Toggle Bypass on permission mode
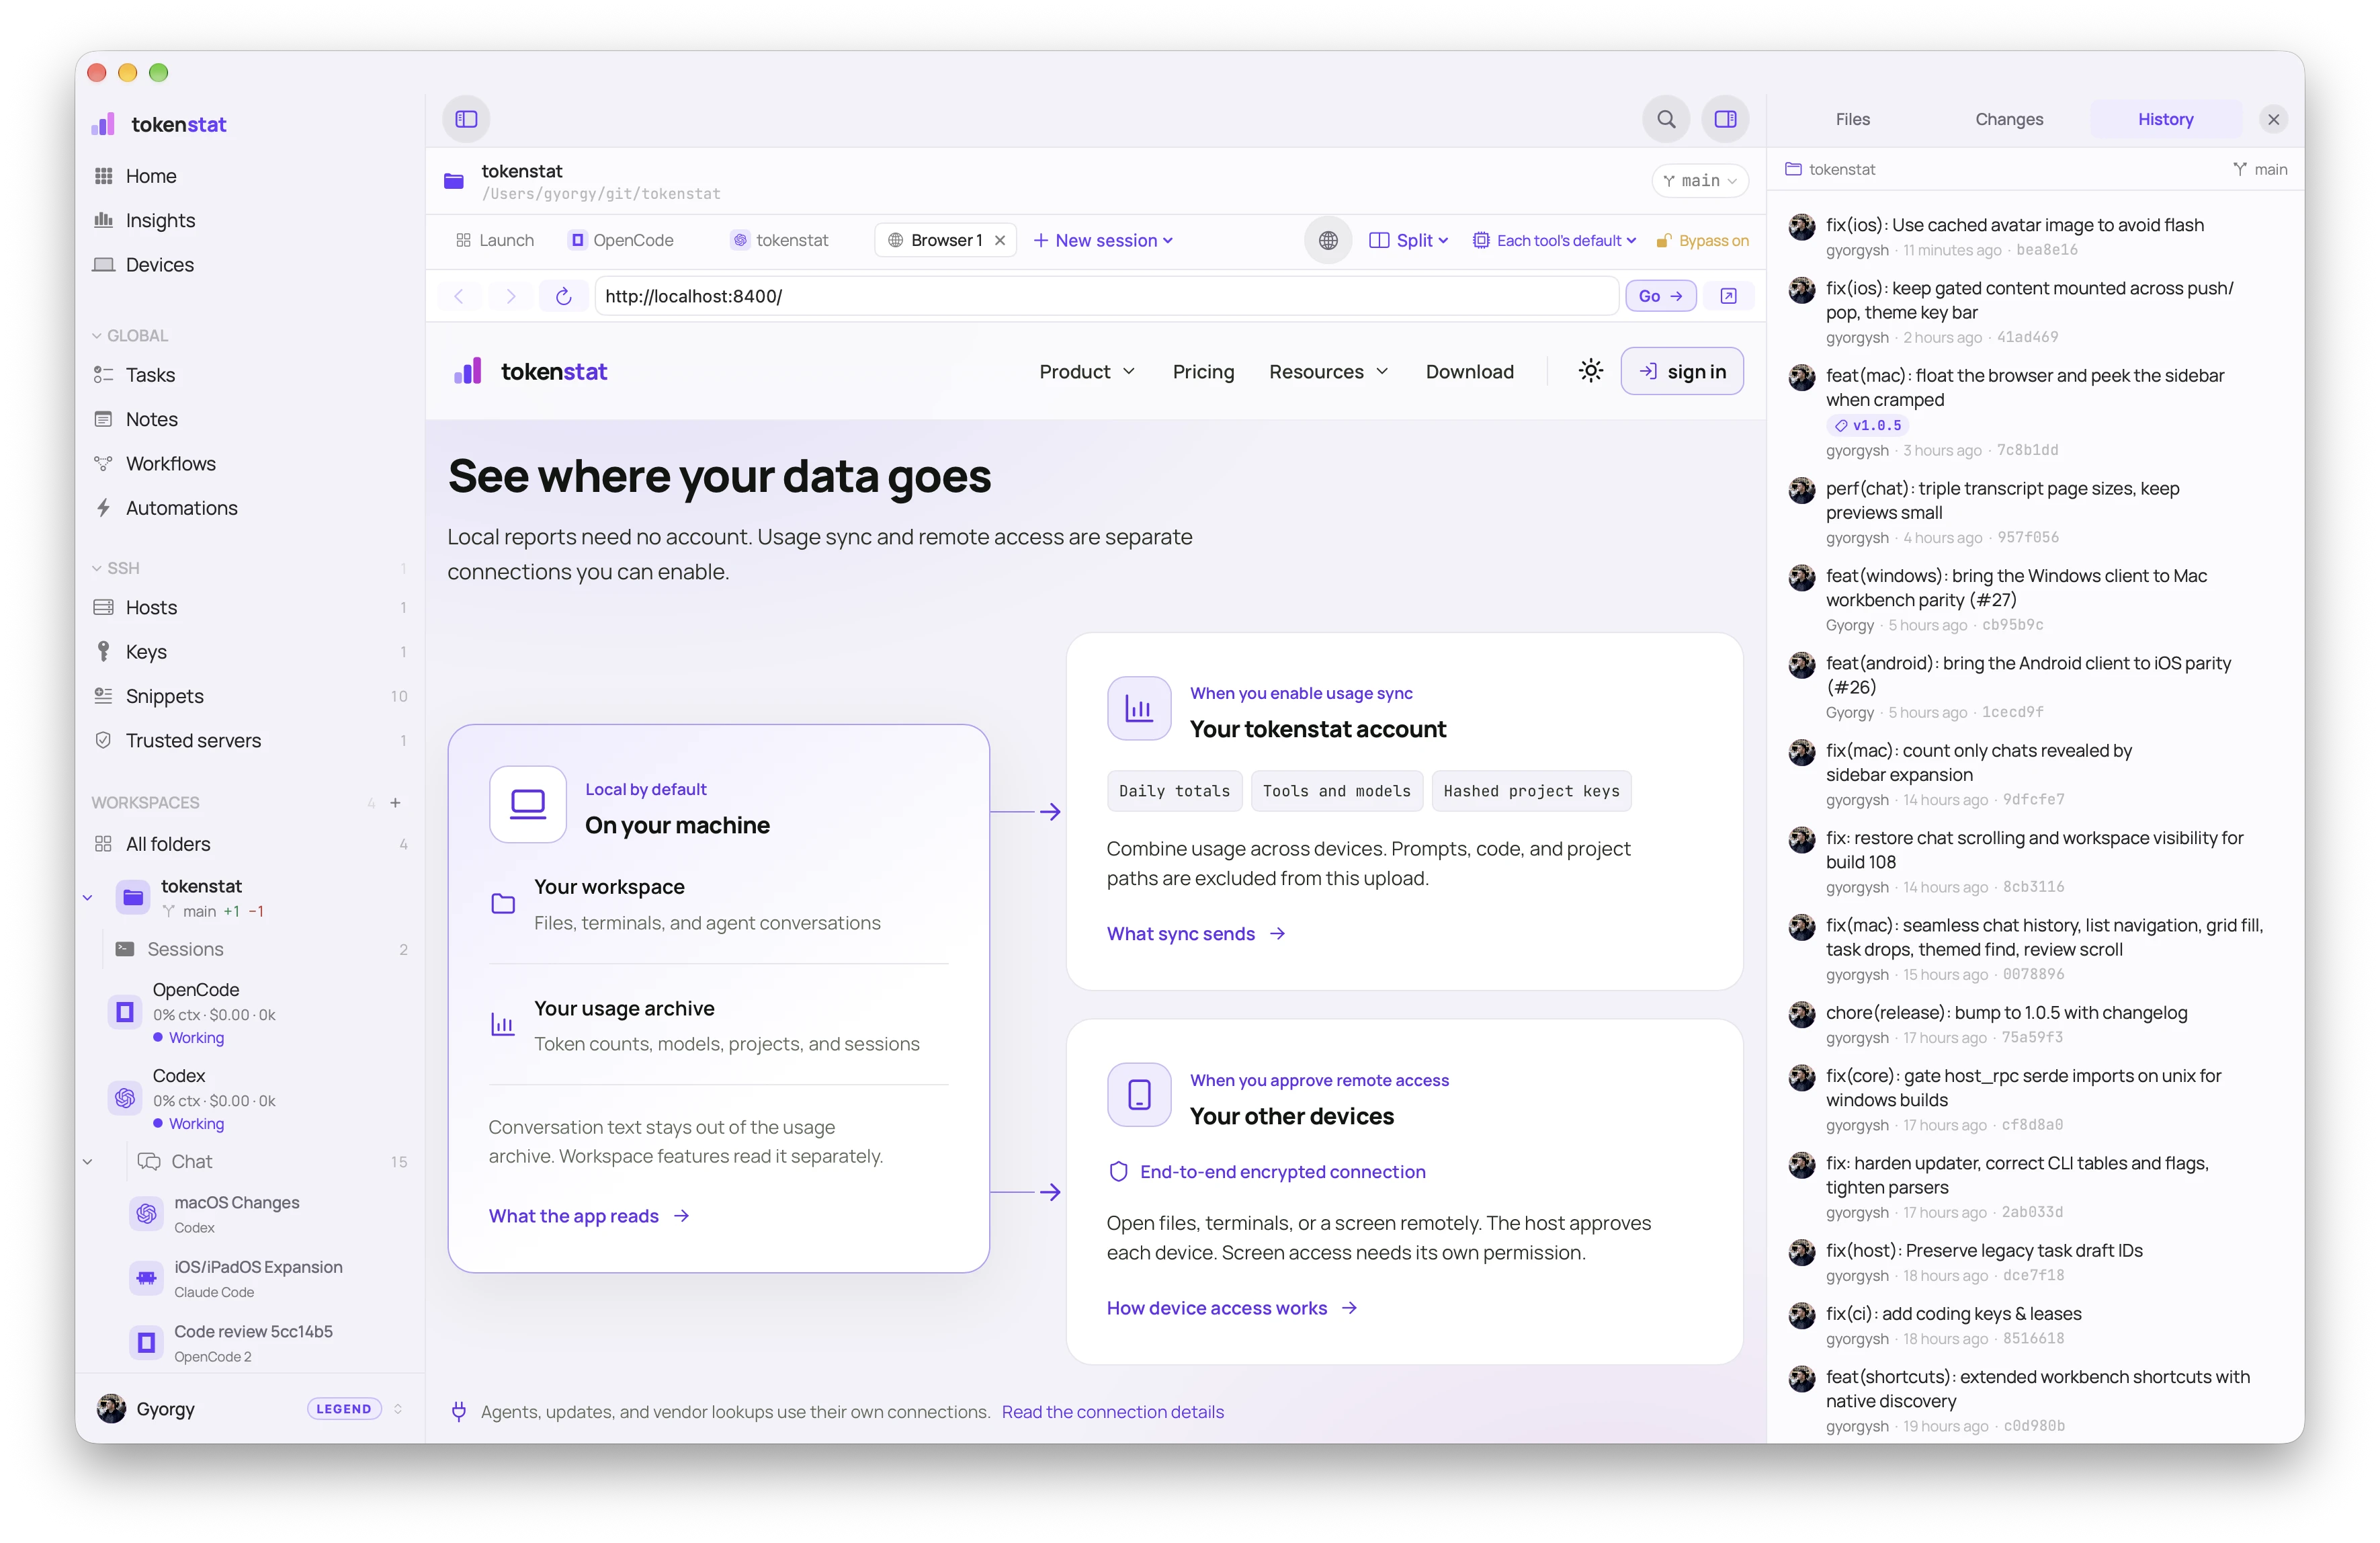2380x1543 pixels. [1702, 240]
